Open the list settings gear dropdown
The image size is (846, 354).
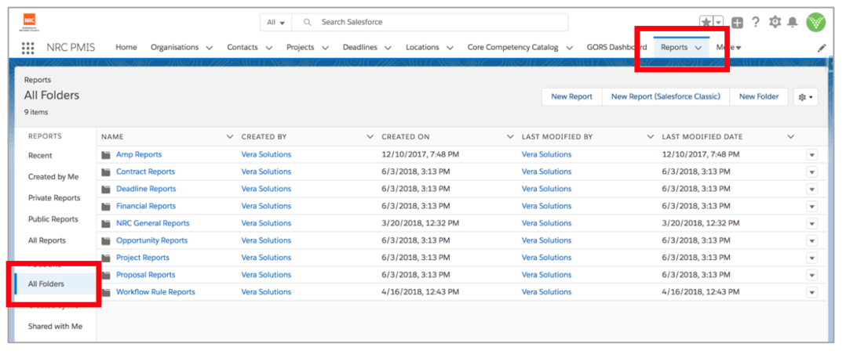click(805, 97)
